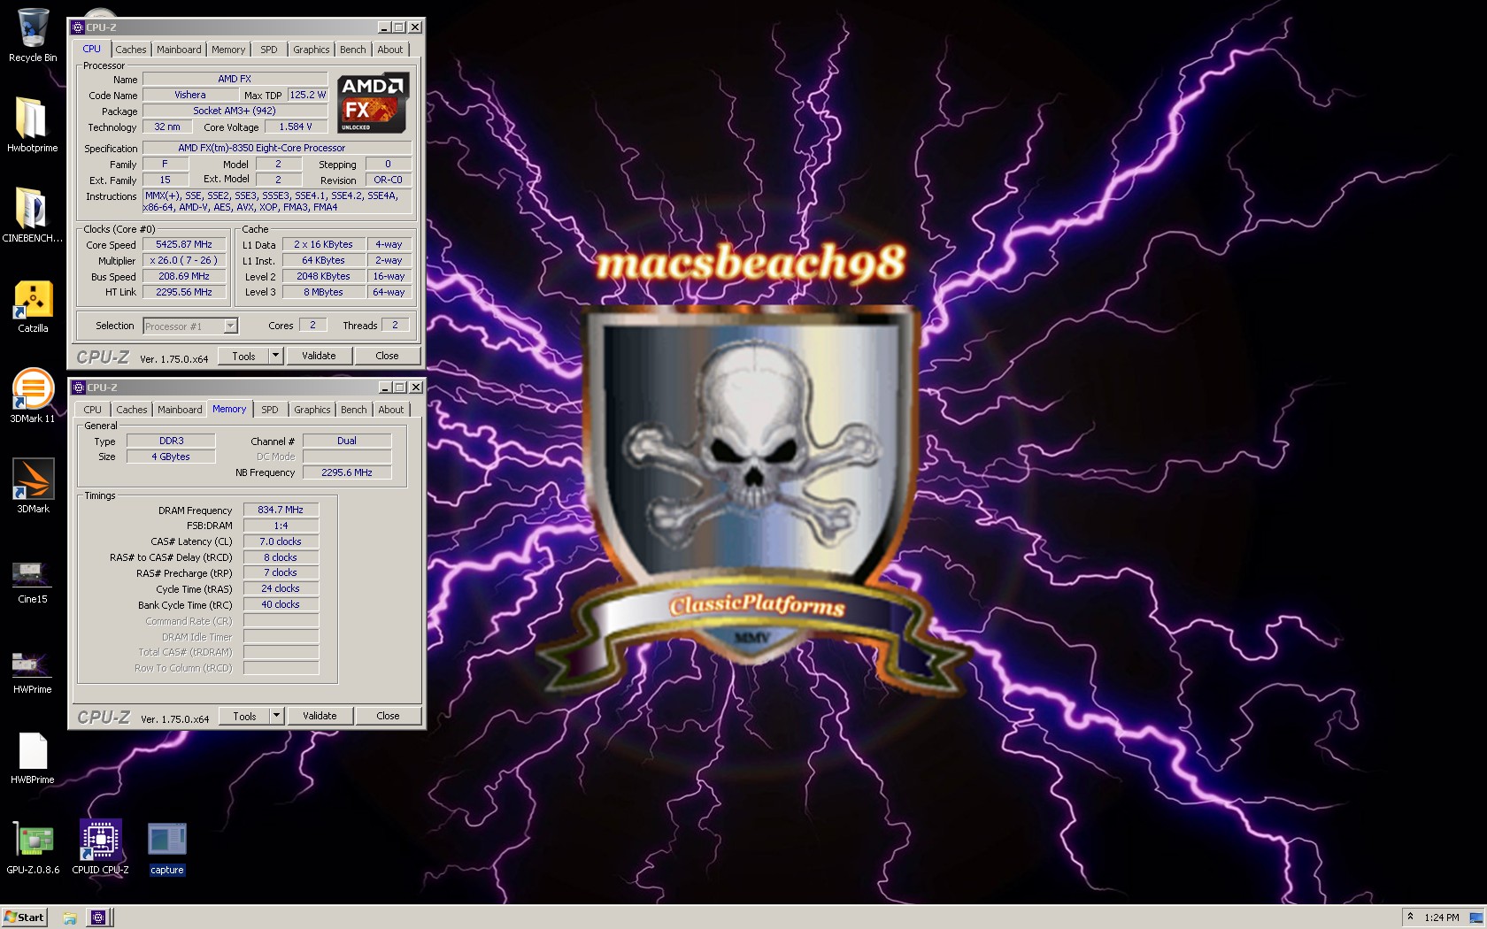
Task: Switch to CPU tab in lower CPU-Z
Action: (93, 410)
